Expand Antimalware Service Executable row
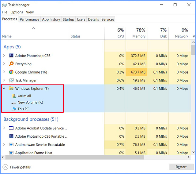The image size is (196, 174). pyautogui.click(x=4, y=144)
